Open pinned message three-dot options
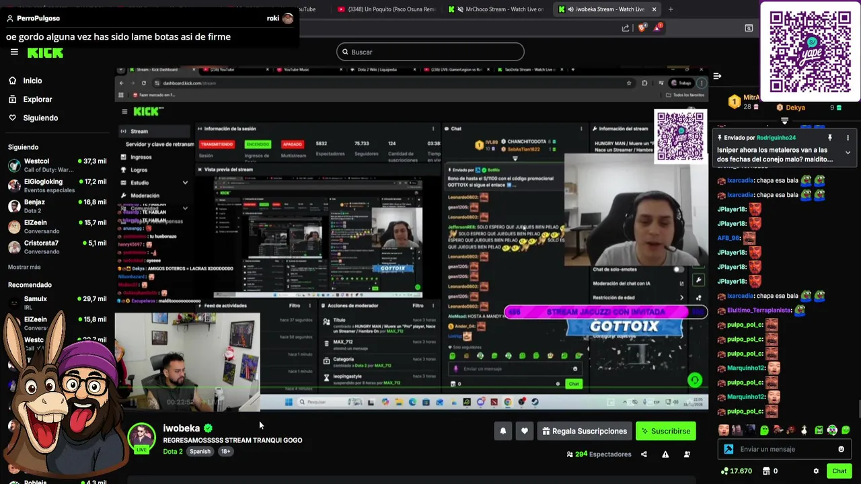This screenshot has height=484, width=861. pos(848,138)
